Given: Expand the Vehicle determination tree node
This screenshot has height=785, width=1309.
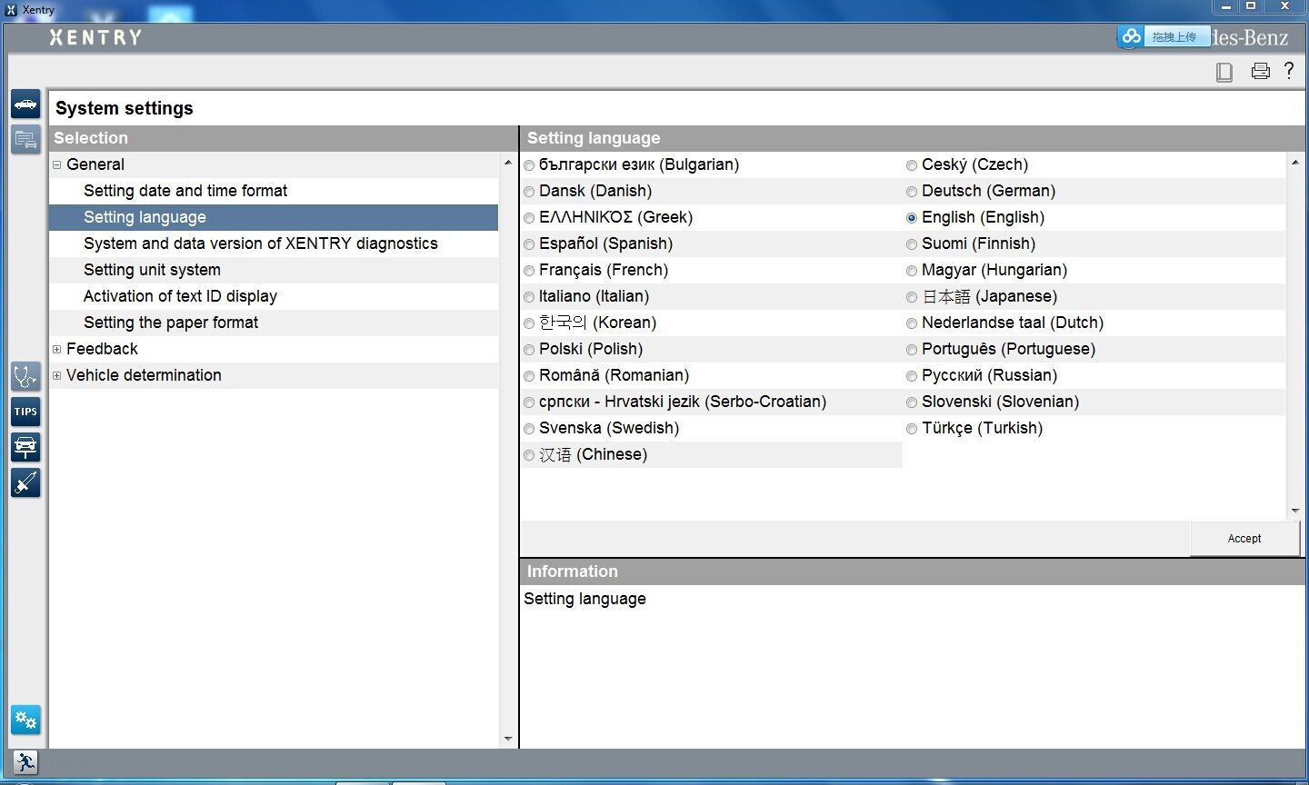Looking at the screenshot, I should click(57, 376).
